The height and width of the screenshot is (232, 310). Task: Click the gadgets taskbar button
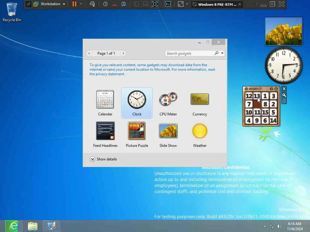coord(51,226)
